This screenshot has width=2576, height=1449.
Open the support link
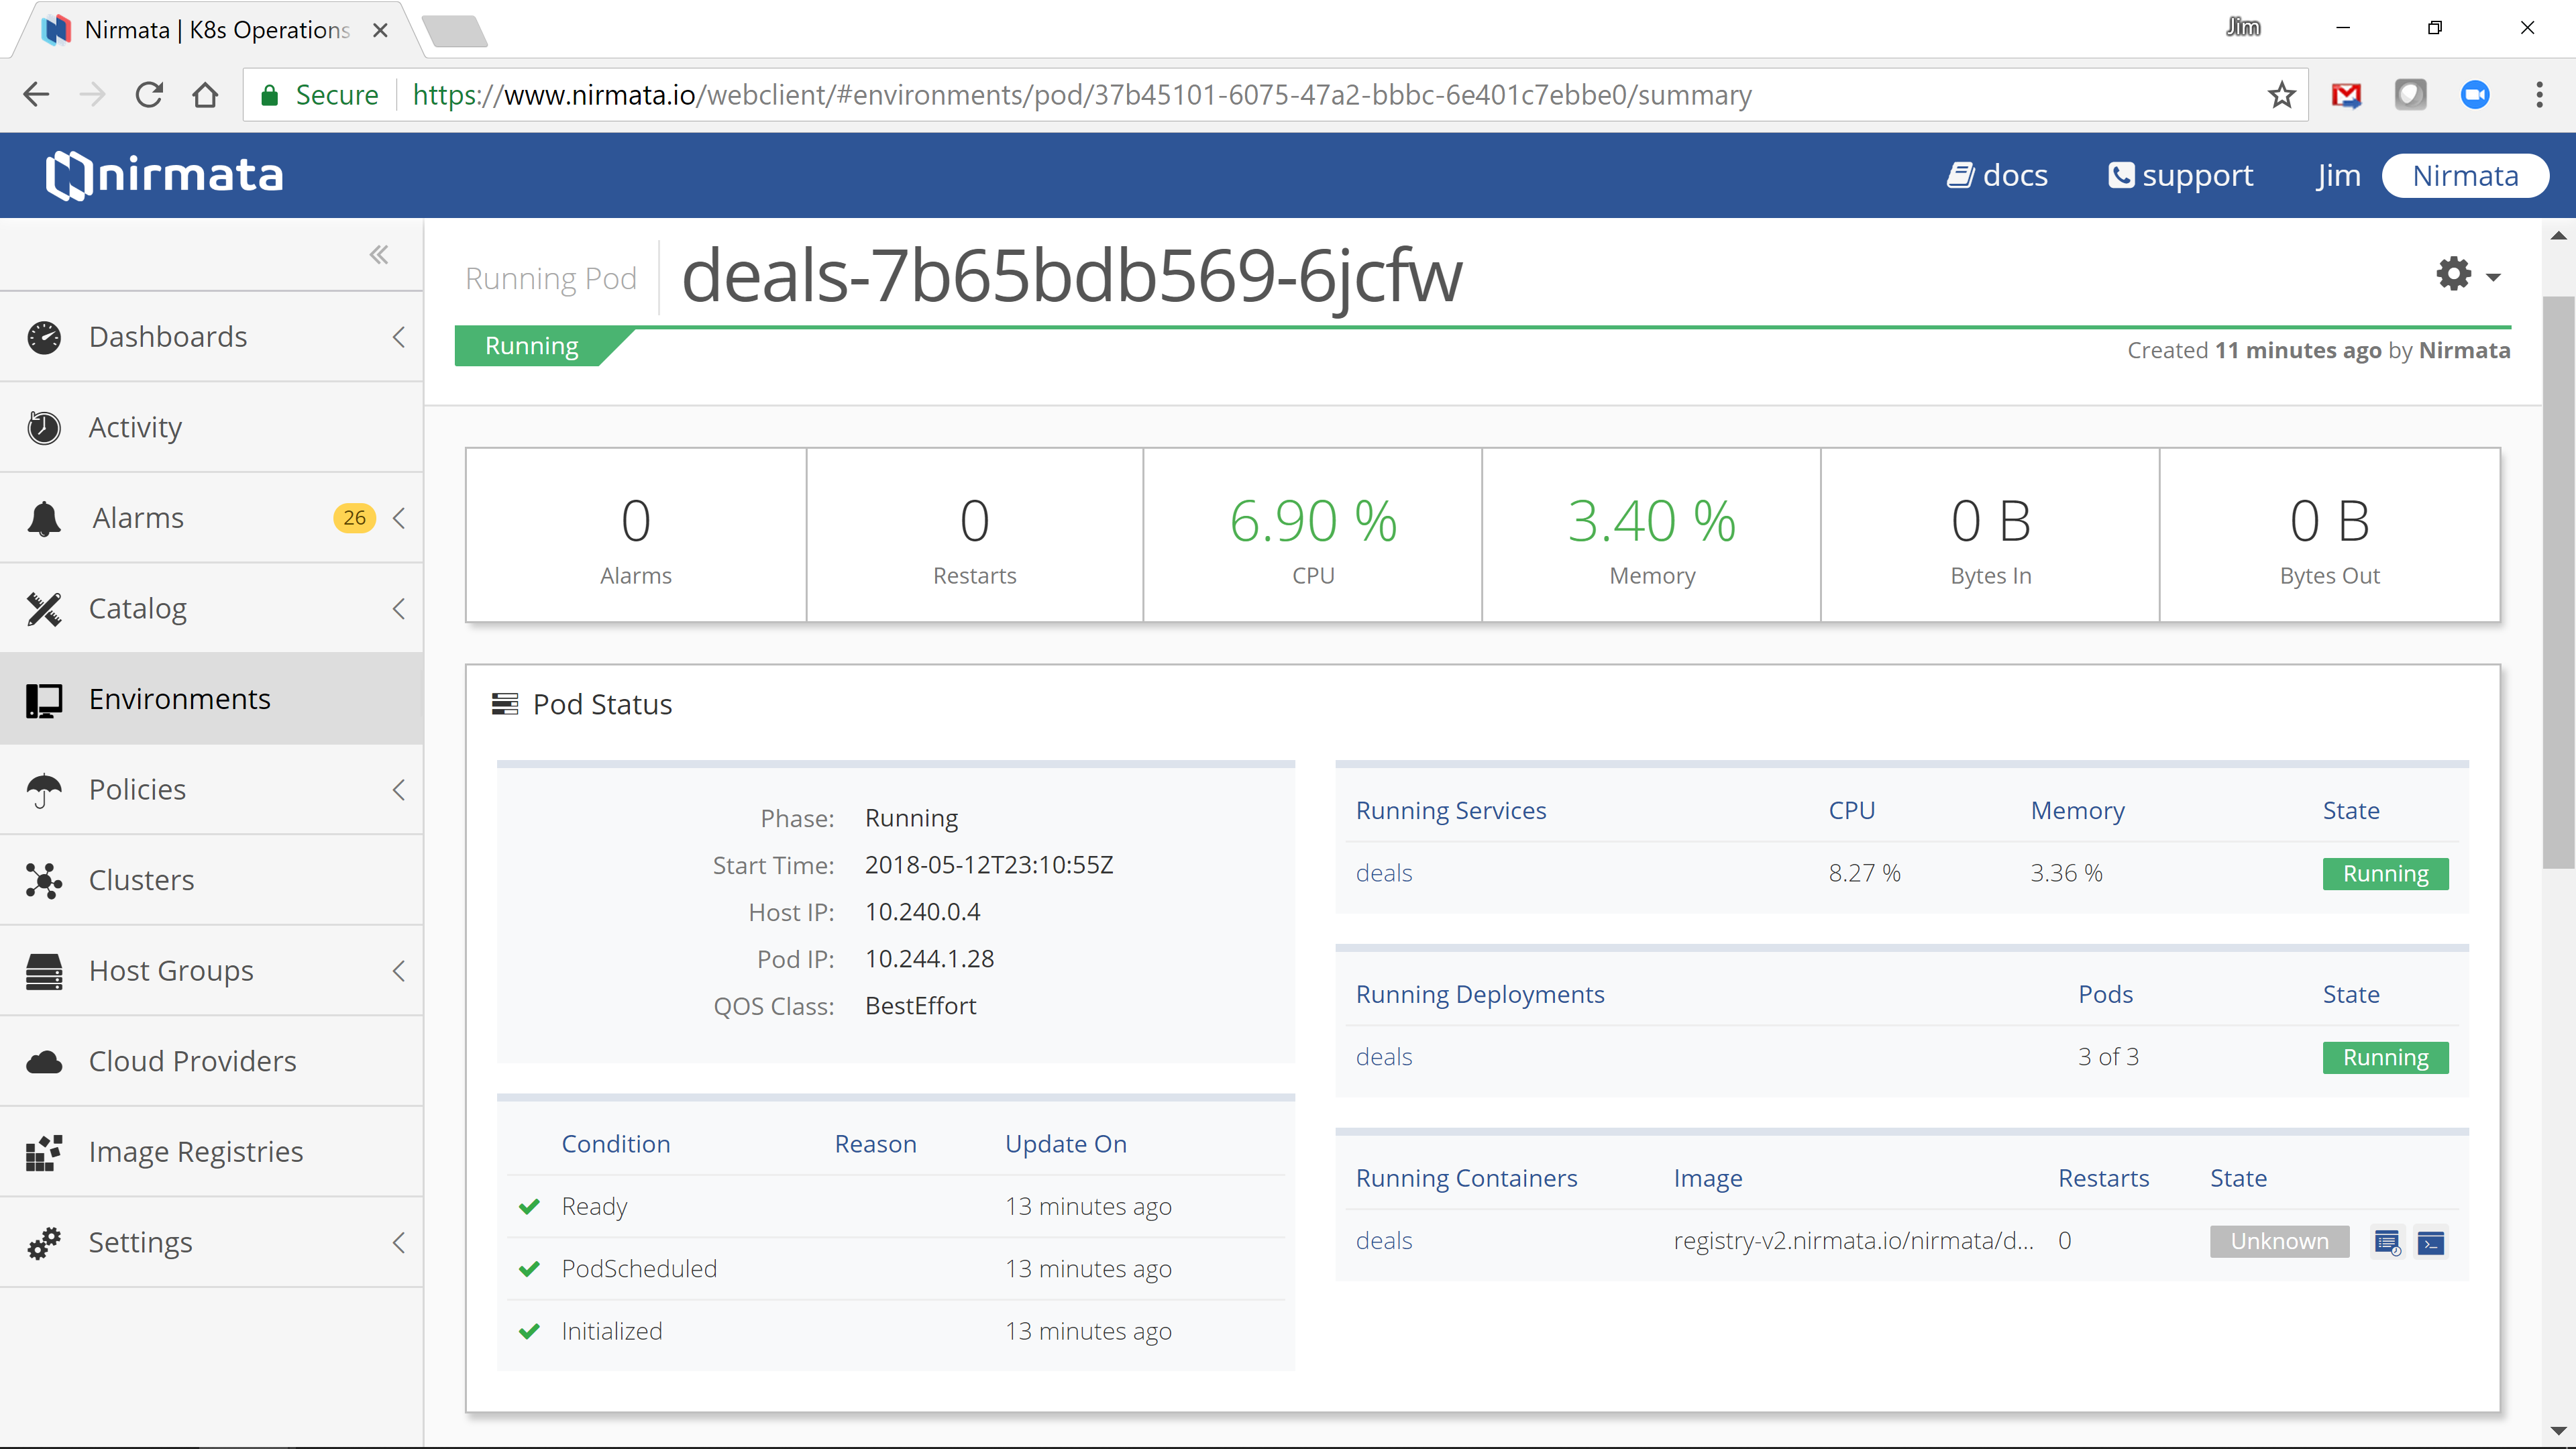click(x=2181, y=176)
